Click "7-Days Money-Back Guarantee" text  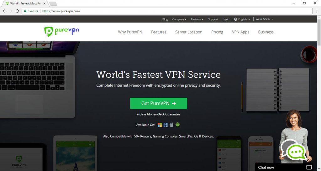tap(158, 114)
